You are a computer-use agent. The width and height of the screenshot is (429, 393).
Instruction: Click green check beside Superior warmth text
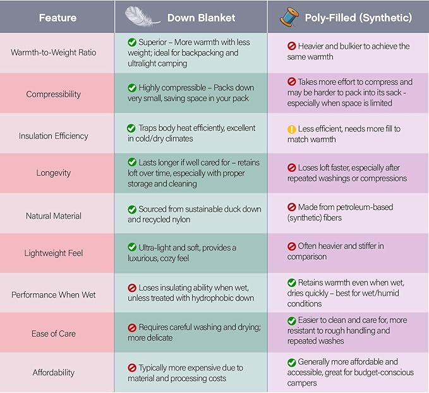pyautogui.click(x=132, y=42)
